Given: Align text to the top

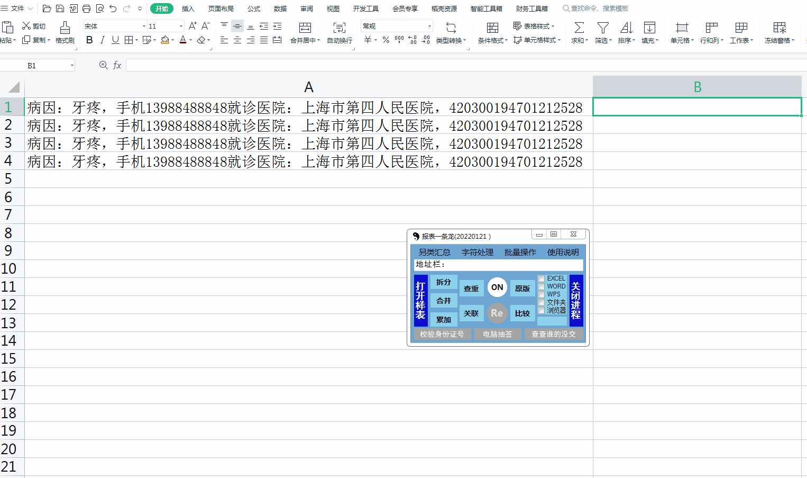Looking at the screenshot, I should point(224,25).
